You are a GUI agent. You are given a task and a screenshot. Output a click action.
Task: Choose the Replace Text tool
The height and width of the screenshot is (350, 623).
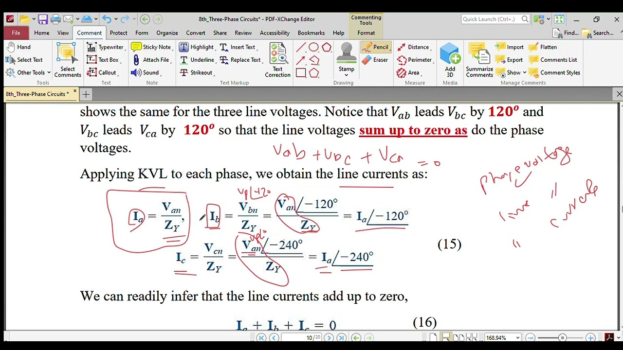pyautogui.click(x=240, y=60)
